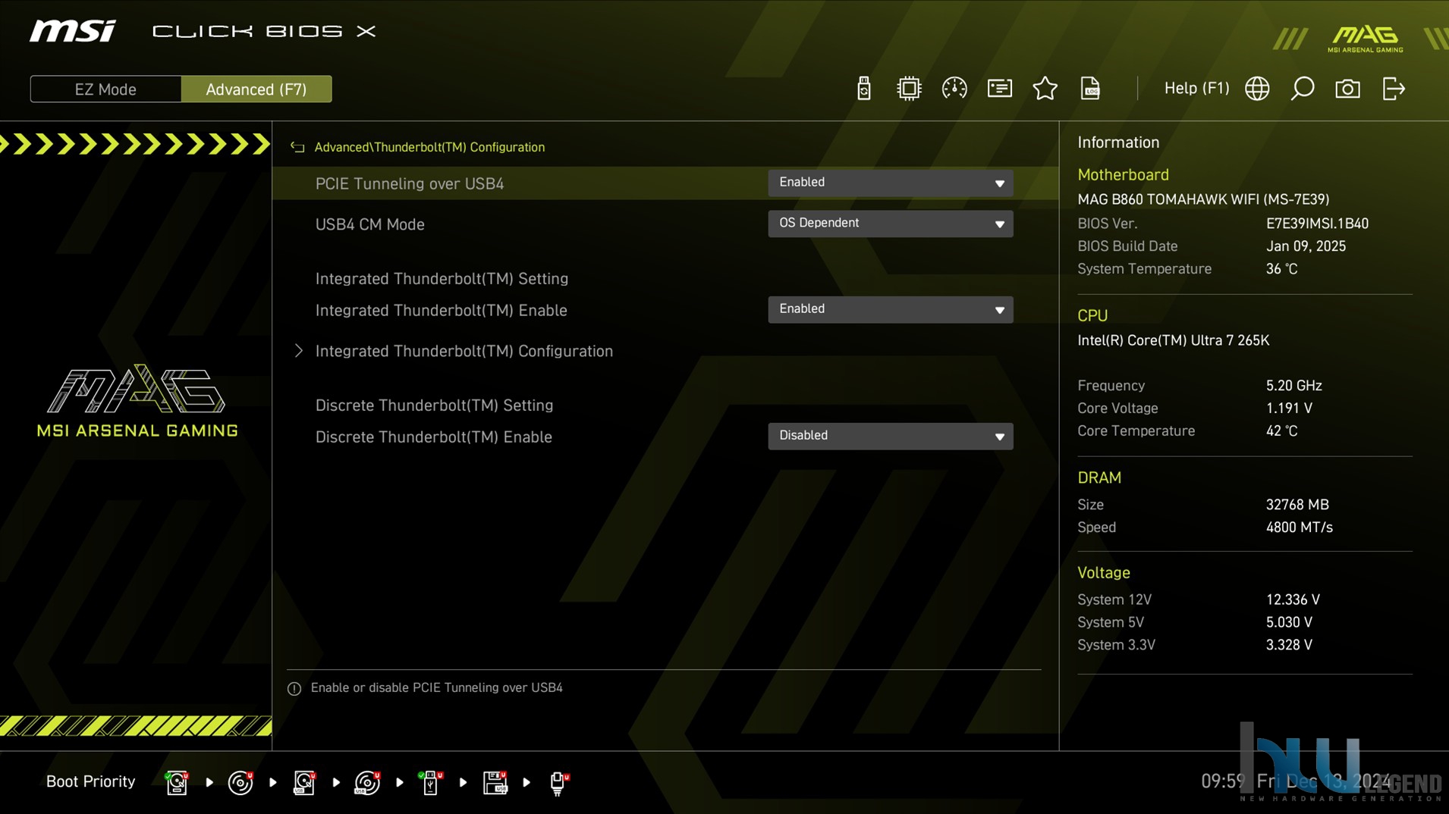Select Discrete Thunderbolt(TM) Enable label

pyautogui.click(x=433, y=437)
